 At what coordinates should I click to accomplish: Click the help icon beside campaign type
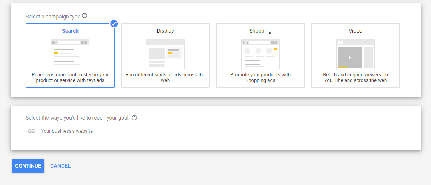pyautogui.click(x=85, y=16)
